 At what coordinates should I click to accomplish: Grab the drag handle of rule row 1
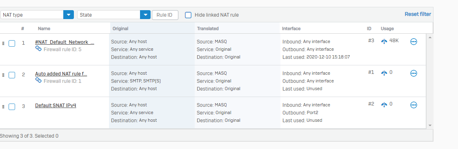tap(3, 43)
